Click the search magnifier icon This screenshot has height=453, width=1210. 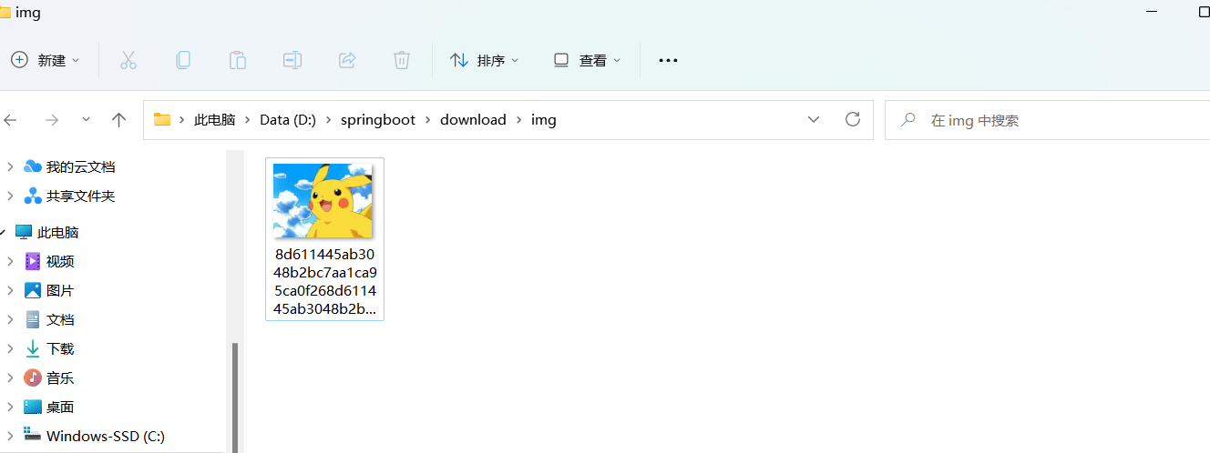click(907, 120)
